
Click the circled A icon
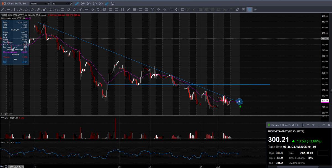coord(101,4)
